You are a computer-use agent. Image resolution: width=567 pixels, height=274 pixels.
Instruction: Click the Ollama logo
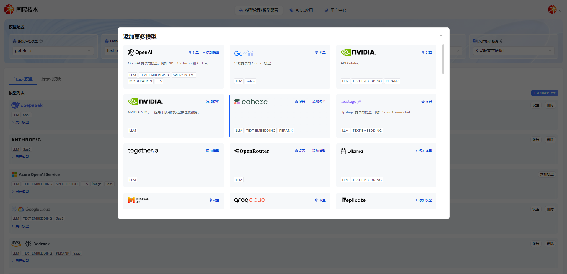352,151
